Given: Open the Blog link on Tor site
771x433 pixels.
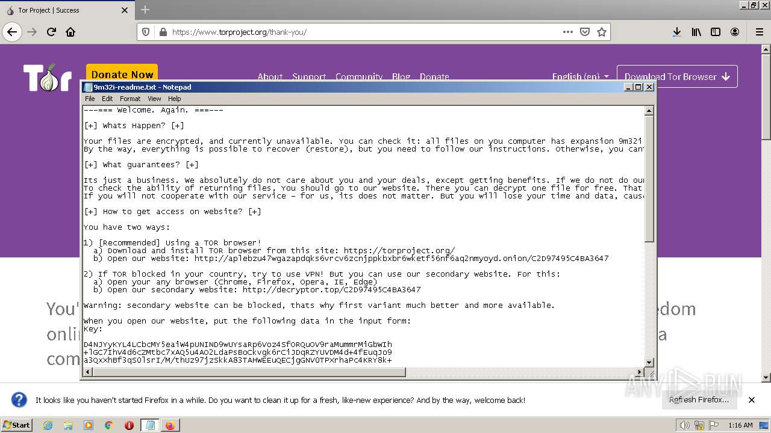Looking at the screenshot, I should click(401, 76).
